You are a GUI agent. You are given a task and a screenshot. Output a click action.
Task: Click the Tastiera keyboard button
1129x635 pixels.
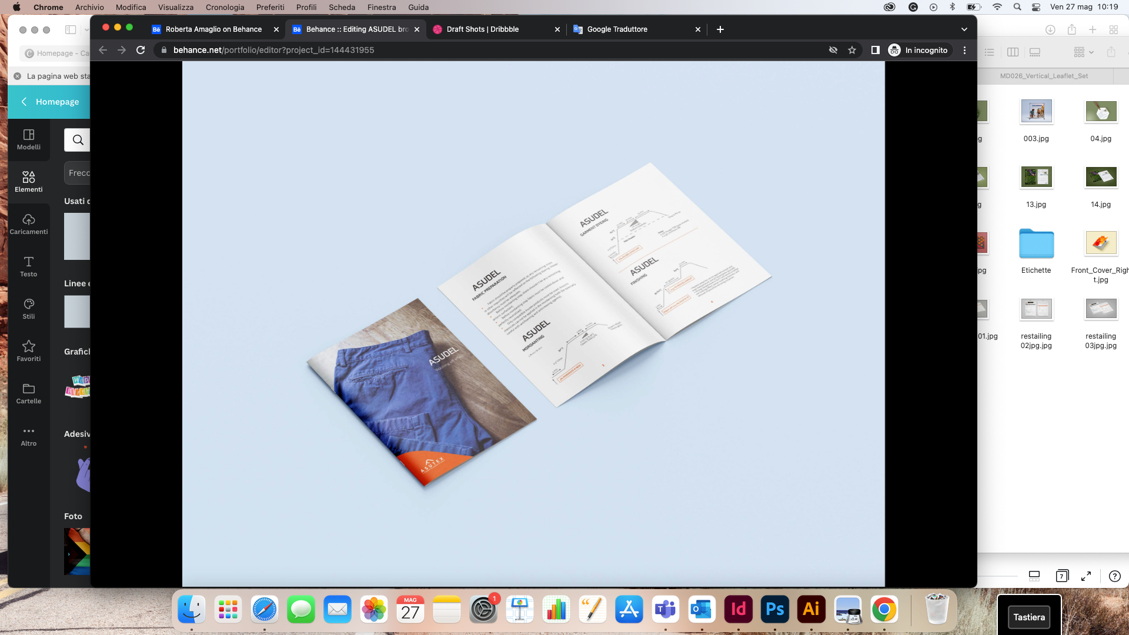coord(1029,617)
